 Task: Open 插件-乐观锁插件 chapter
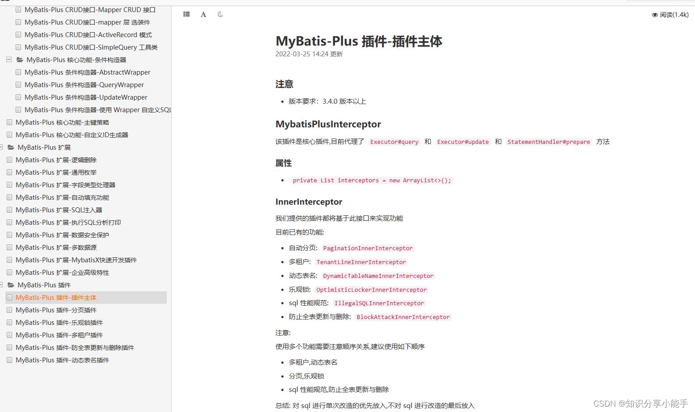click(59, 322)
